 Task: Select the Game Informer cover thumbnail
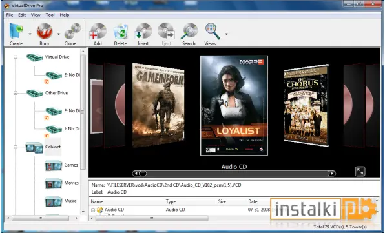coord(158,105)
